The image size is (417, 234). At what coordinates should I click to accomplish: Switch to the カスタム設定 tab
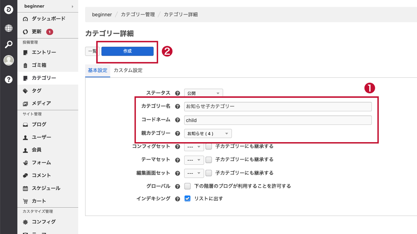(x=128, y=70)
